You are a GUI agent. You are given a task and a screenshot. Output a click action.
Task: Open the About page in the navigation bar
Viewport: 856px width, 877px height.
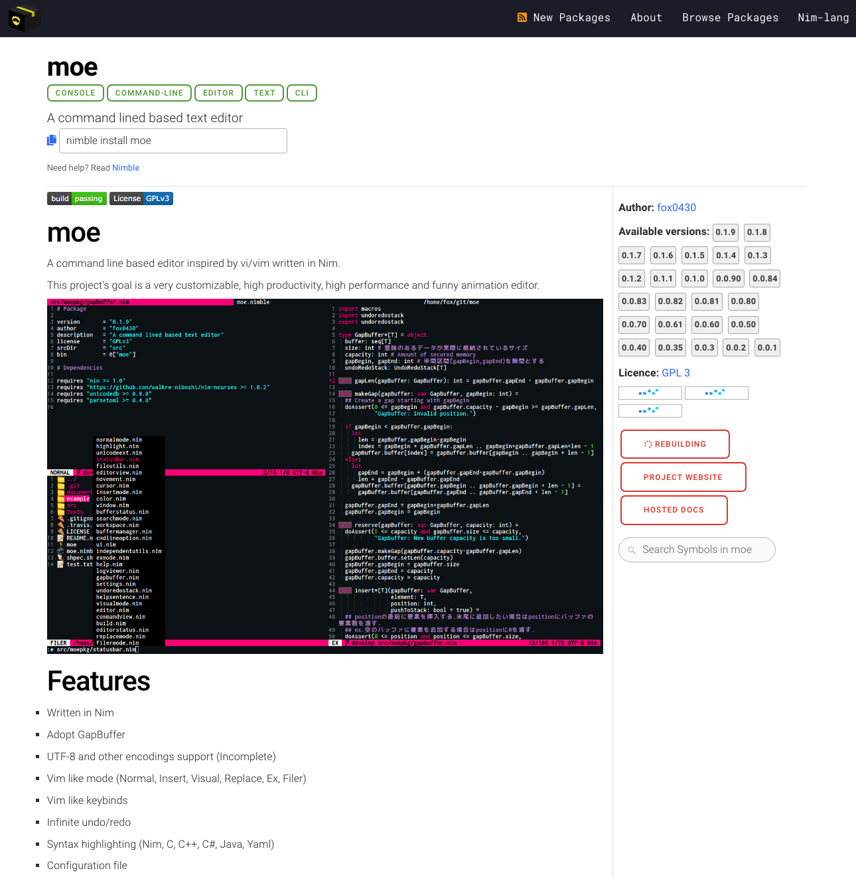646,18
